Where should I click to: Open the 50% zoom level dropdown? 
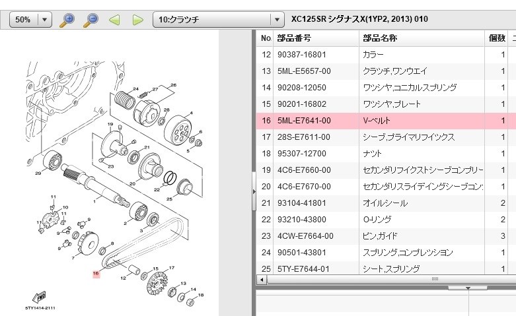tap(30, 20)
